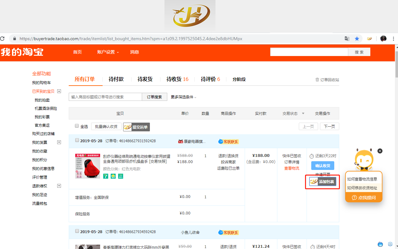Image resolution: width=398 pixels, height=249 pixels.
Task: Switch to the 待收货 tab
Action: [x=178, y=79]
